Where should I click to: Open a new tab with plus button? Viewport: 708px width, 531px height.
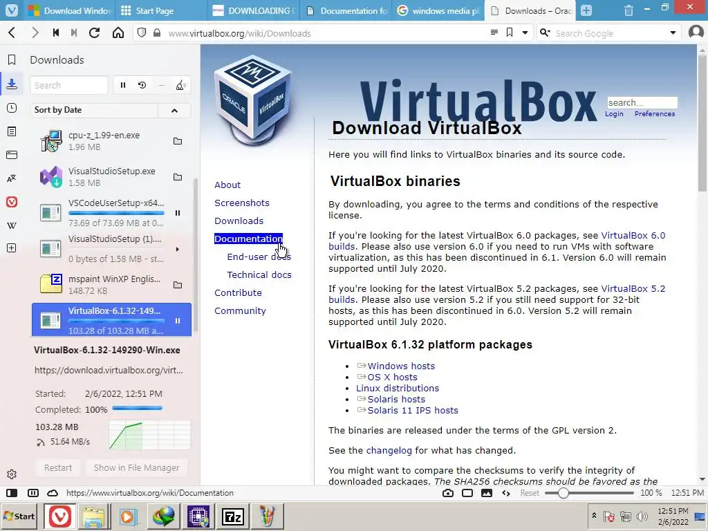click(586, 10)
